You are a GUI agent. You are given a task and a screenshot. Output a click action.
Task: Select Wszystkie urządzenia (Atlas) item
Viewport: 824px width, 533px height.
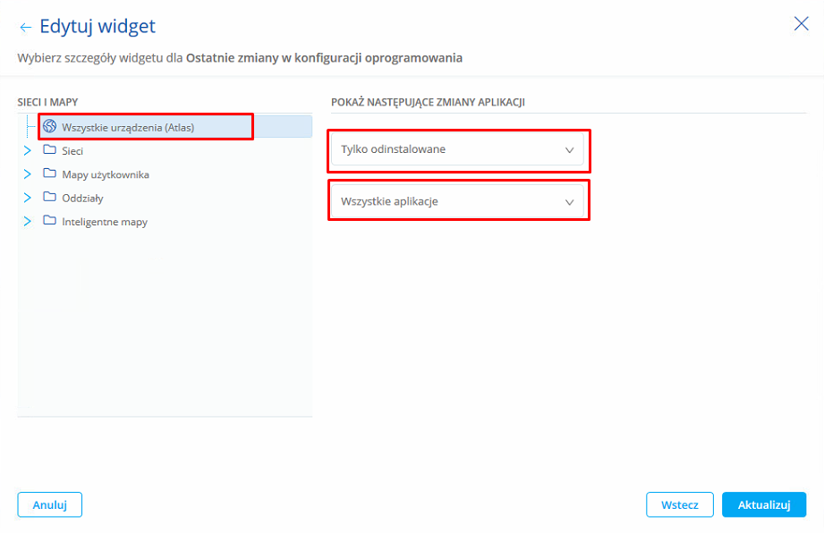pos(128,128)
